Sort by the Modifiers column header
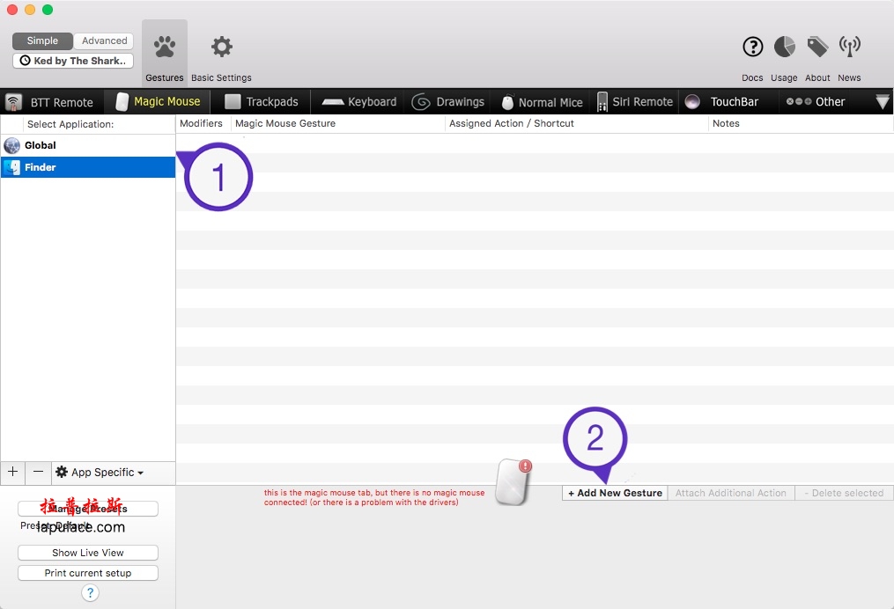894x609 pixels. coord(202,123)
